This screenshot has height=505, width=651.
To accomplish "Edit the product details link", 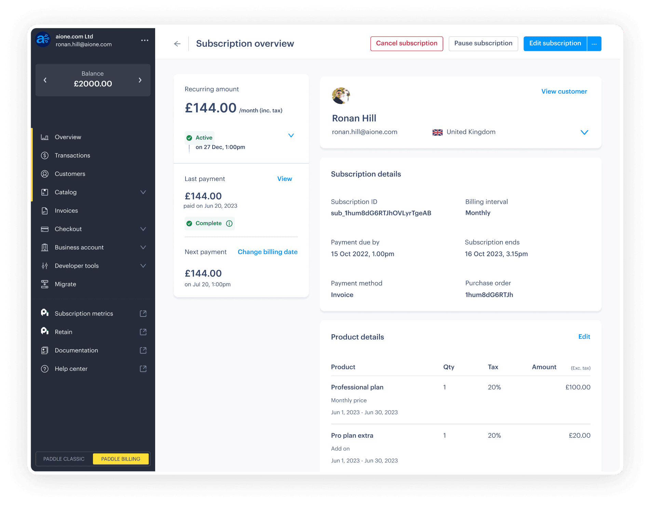I will [584, 337].
